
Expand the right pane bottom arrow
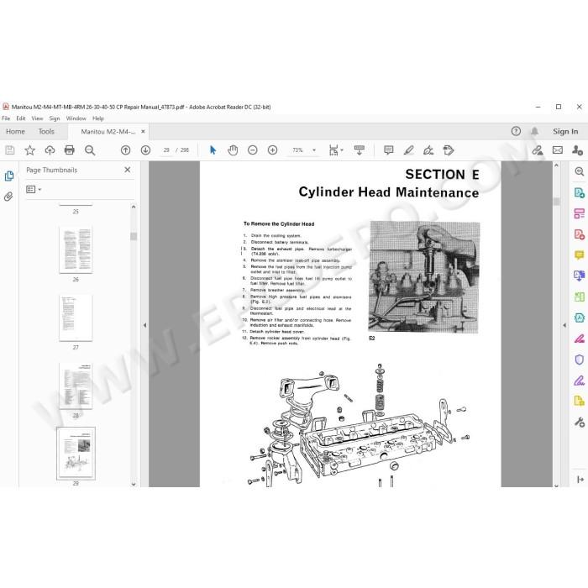[580, 480]
